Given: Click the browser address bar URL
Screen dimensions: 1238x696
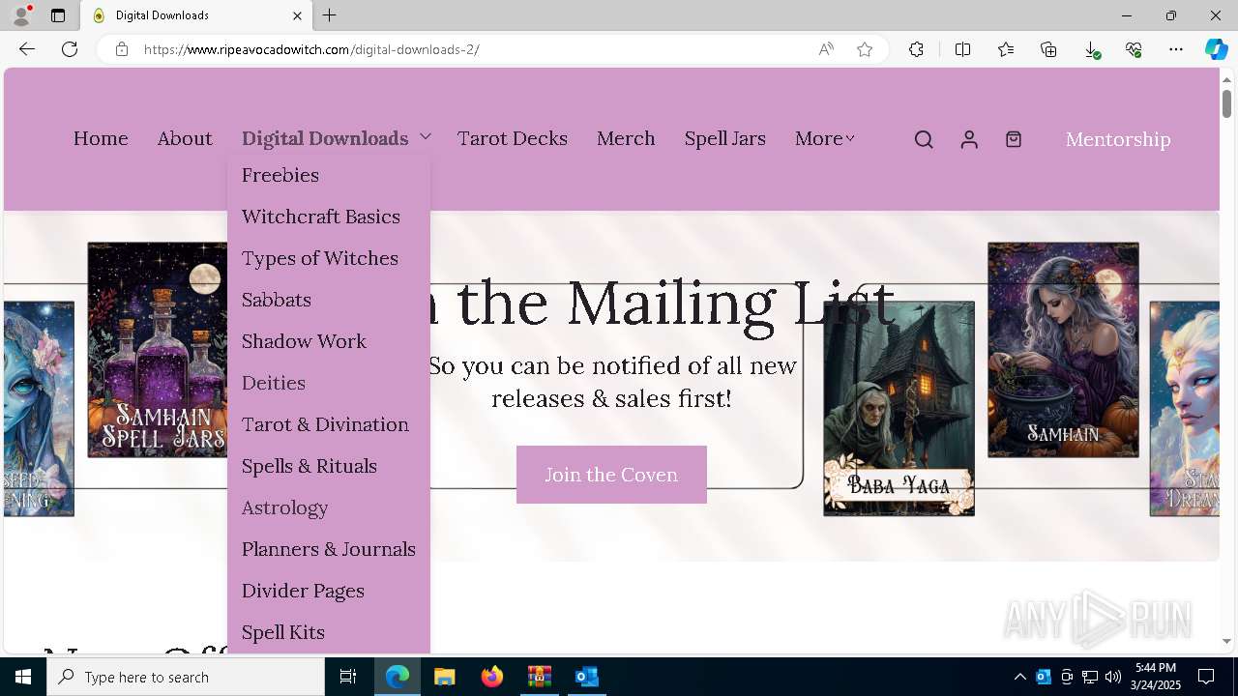Looking at the screenshot, I should click(311, 49).
